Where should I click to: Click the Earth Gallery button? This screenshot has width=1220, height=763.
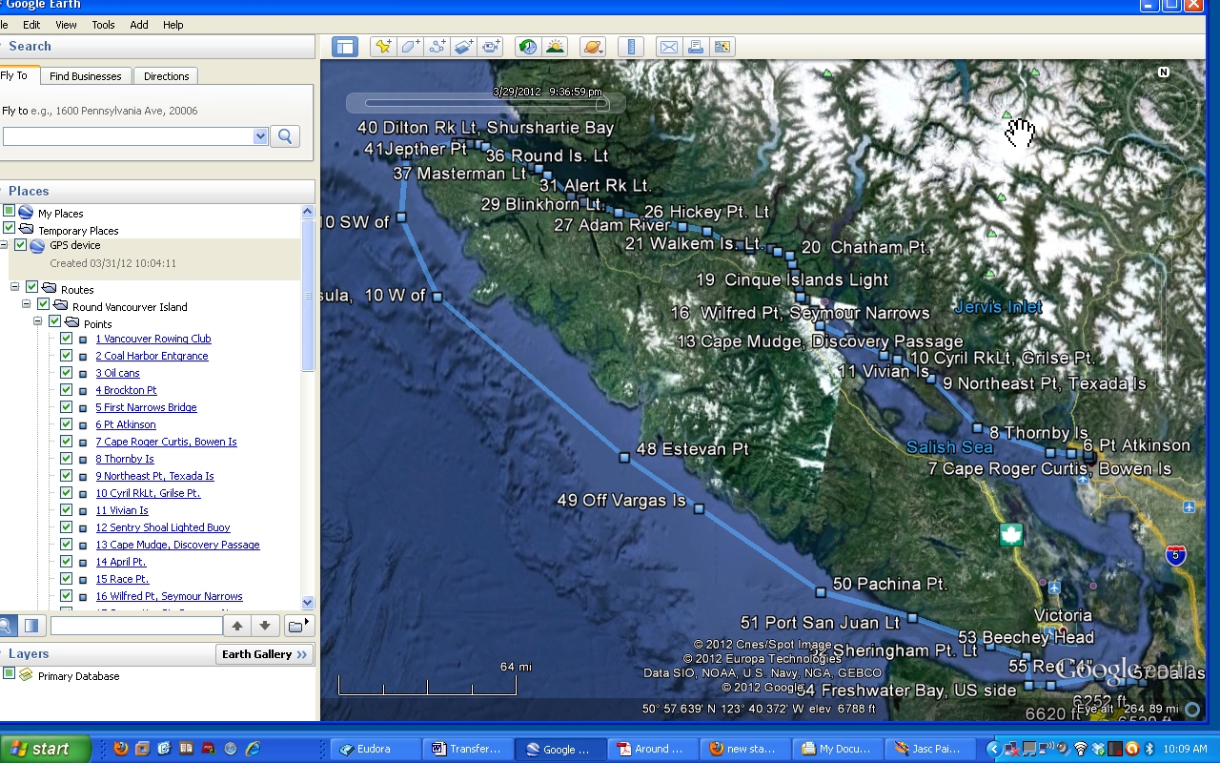pyautogui.click(x=265, y=653)
